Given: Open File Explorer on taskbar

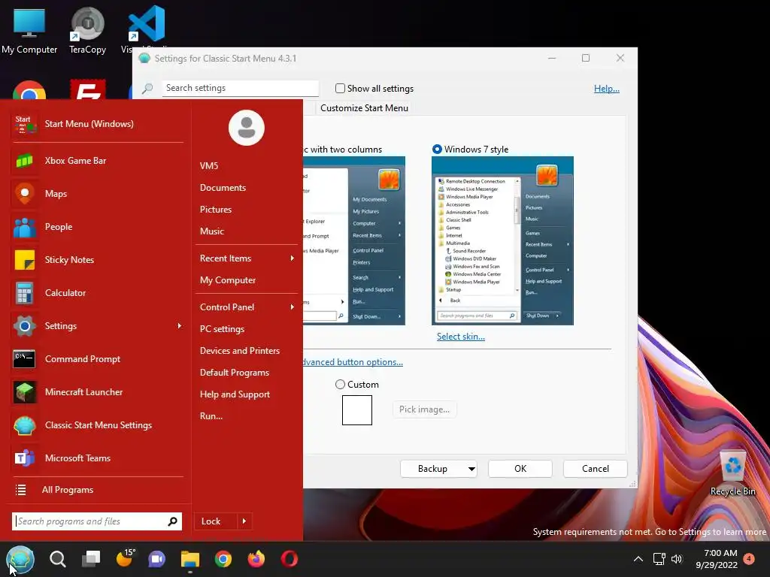Looking at the screenshot, I should tap(190, 559).
